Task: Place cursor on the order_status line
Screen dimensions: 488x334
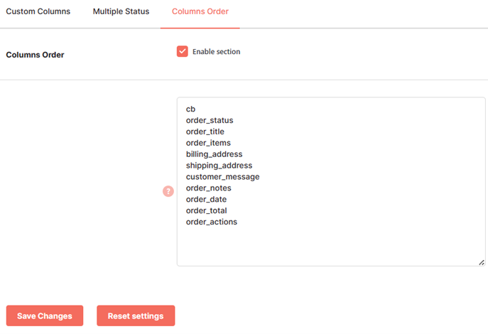Action: [210, 121]
